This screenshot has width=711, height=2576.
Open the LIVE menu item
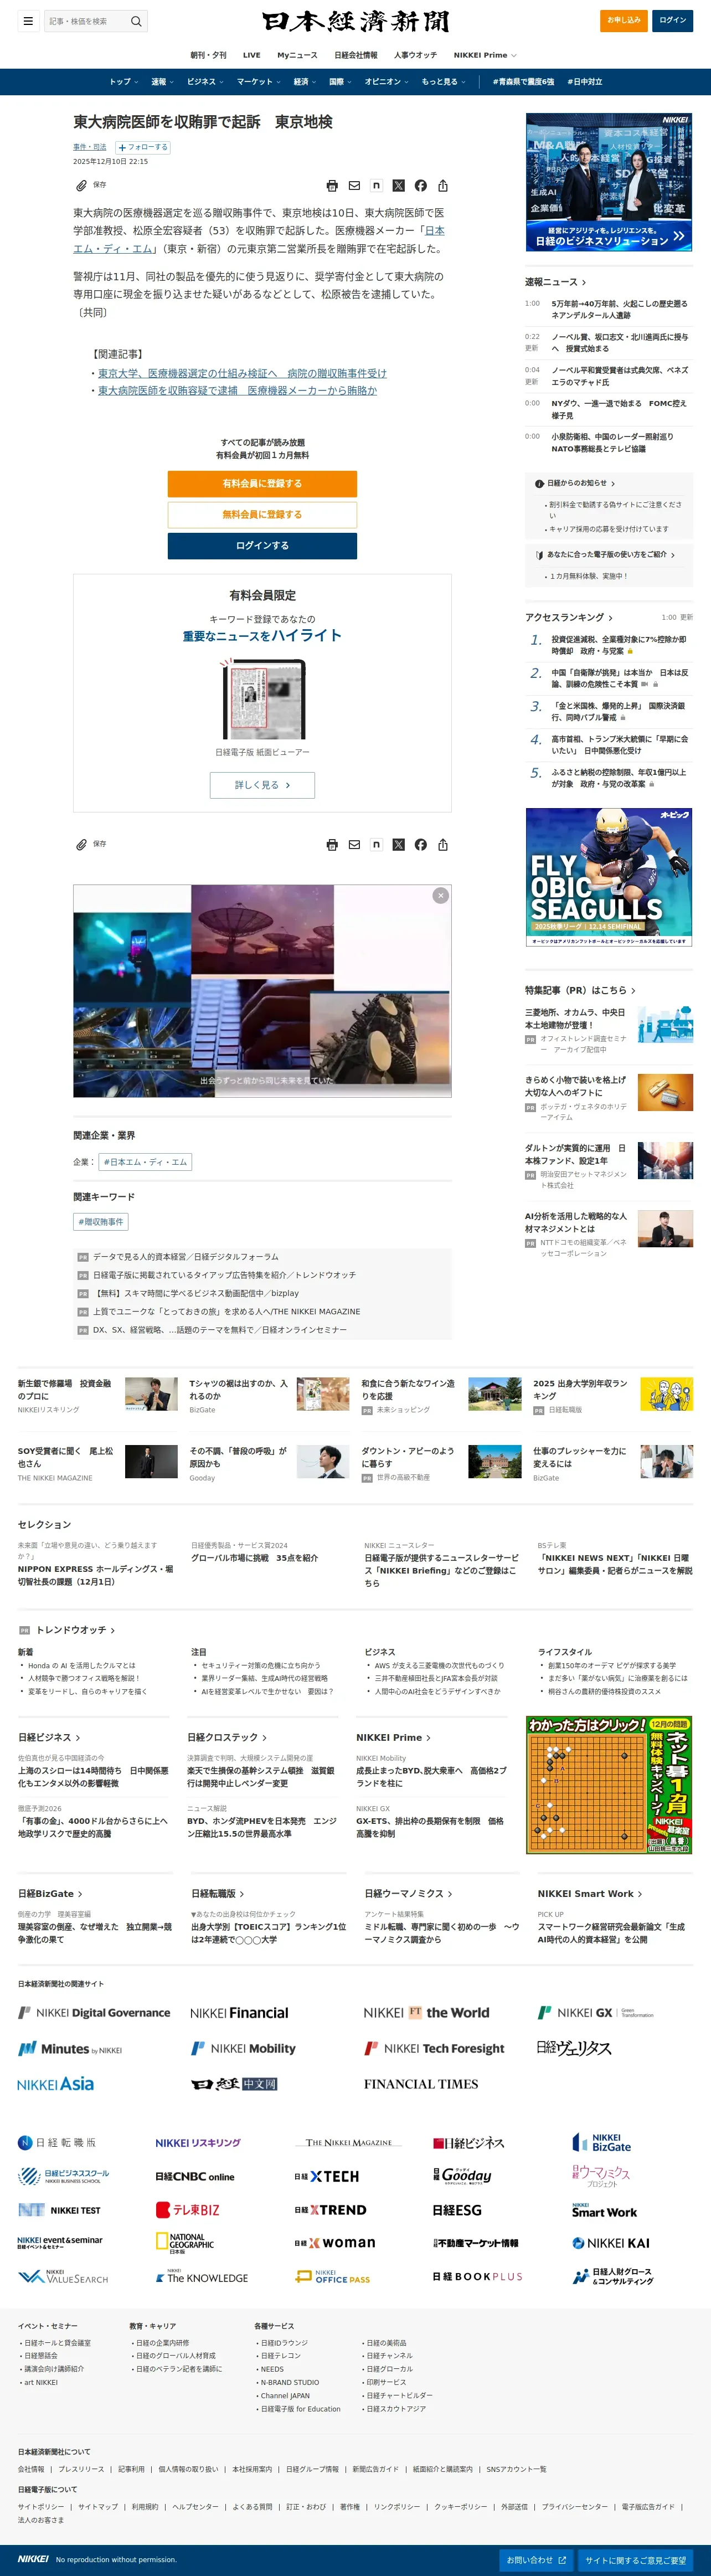point(251,55)
